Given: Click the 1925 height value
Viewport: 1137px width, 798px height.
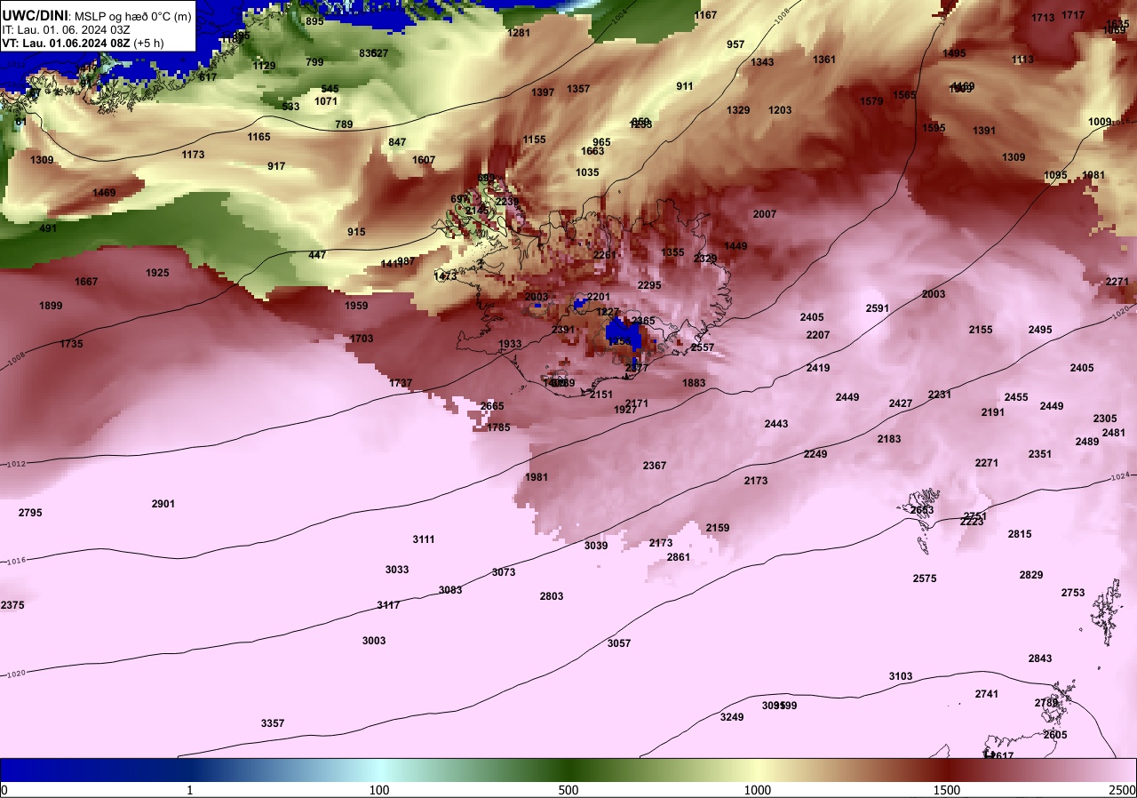Looking at the screenshot, I should (x=157, y=273).
